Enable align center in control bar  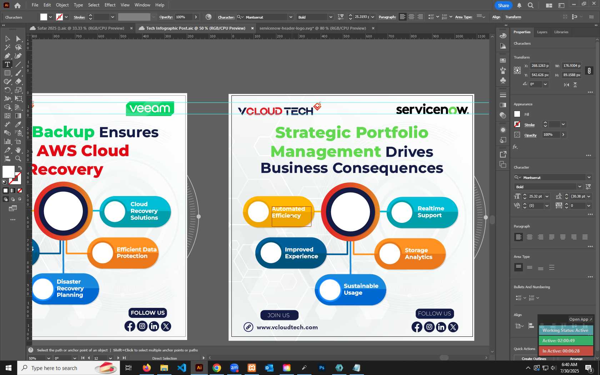(x=411, y=17)
